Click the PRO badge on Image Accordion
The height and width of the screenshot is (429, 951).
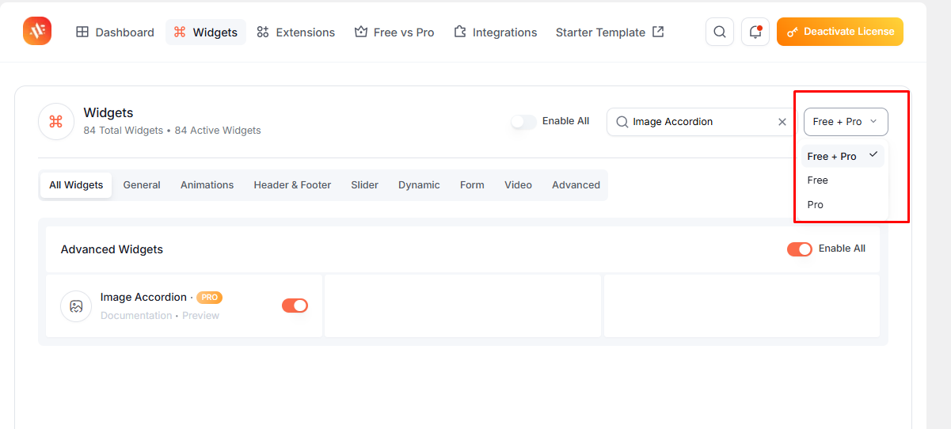point(209,298)
